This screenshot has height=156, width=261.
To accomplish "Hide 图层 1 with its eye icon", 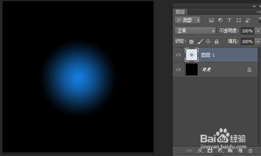I will click(179, 55).
